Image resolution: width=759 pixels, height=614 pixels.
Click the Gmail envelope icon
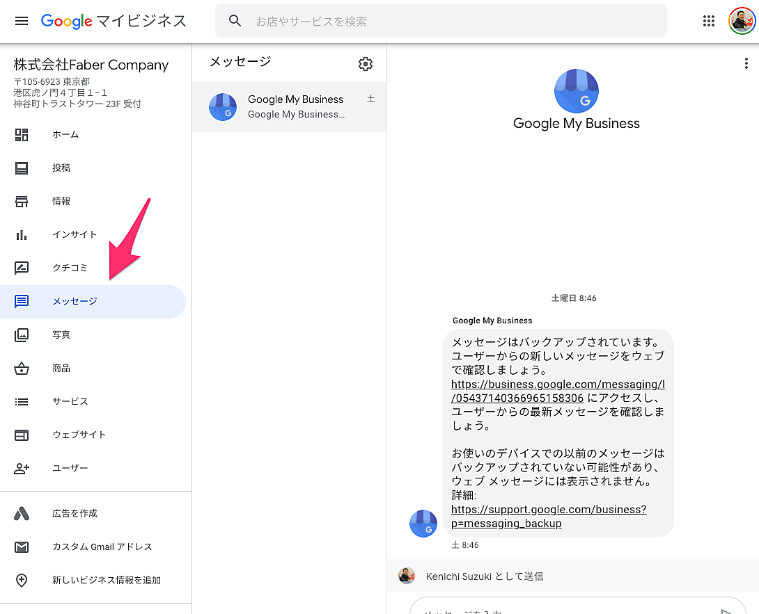click(x=22, y=547)
